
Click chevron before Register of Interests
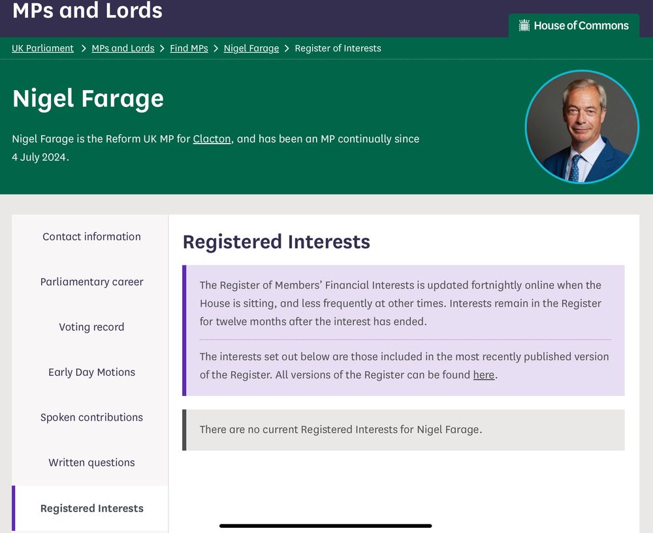pyautogui.click(x=287, y=49)
